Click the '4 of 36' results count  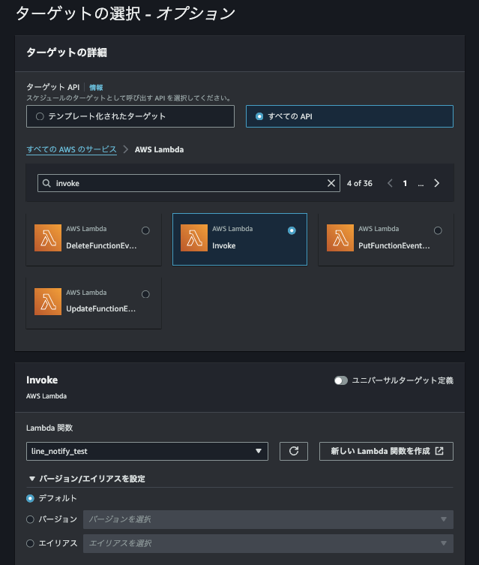(360, 183)
